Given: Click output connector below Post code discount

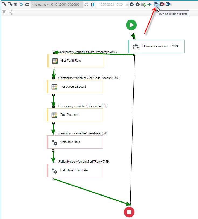Looking at the screenshot, I should (54, 95).
